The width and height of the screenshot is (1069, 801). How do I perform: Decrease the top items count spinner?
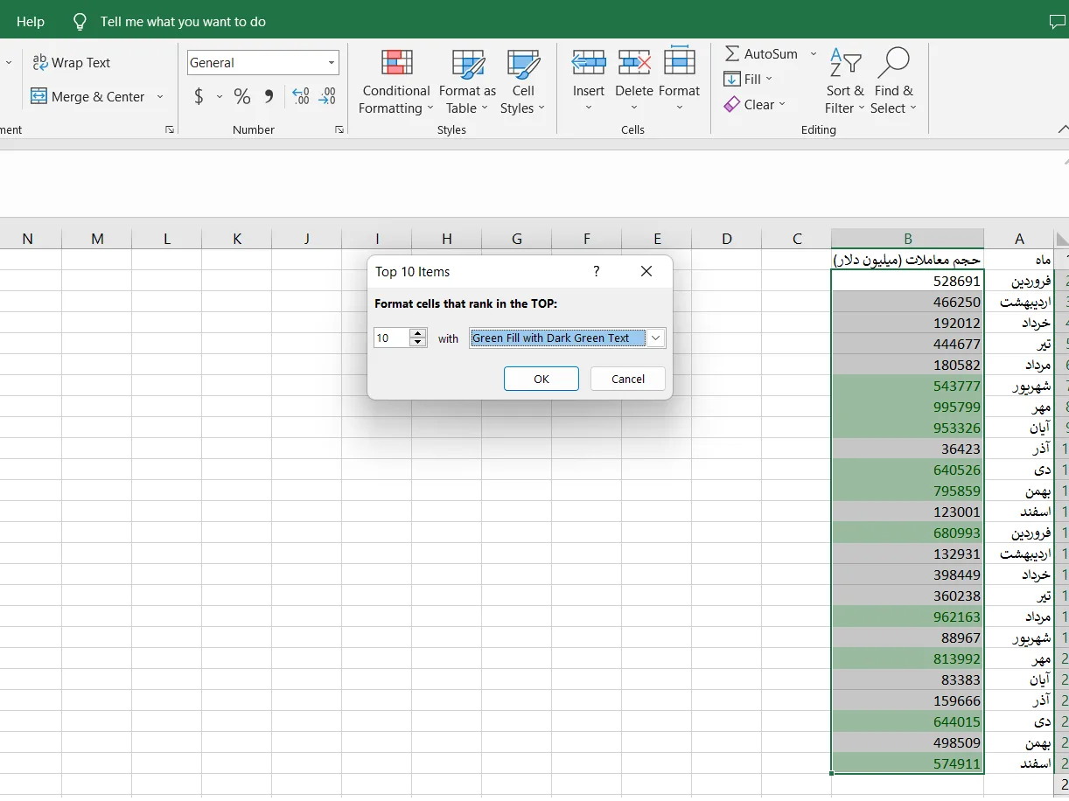coord(418,342)
